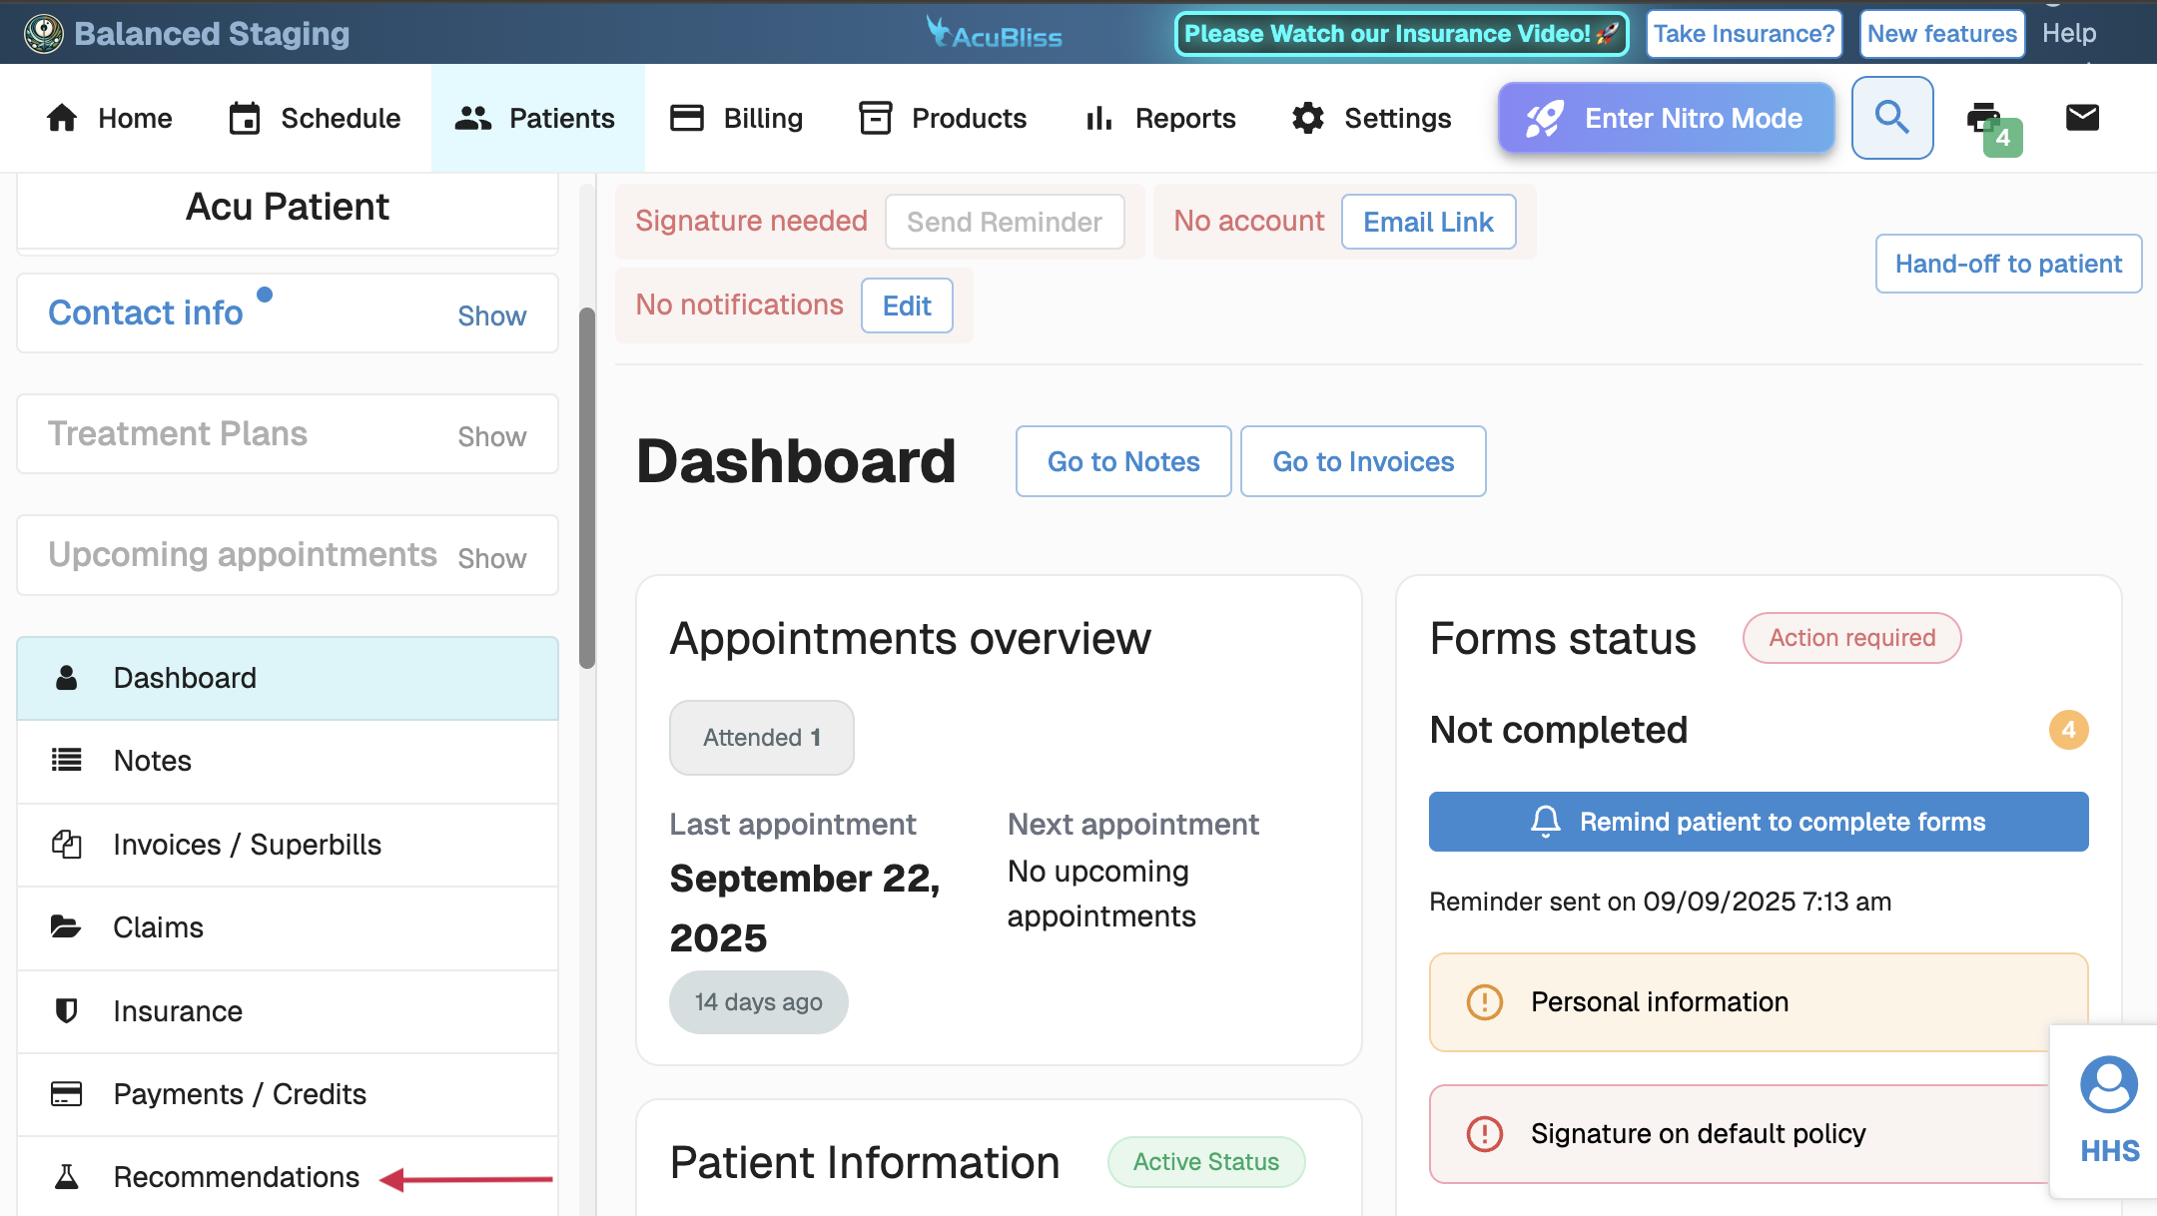Click the Balanced Staging clinic logo

pos(43,34)
